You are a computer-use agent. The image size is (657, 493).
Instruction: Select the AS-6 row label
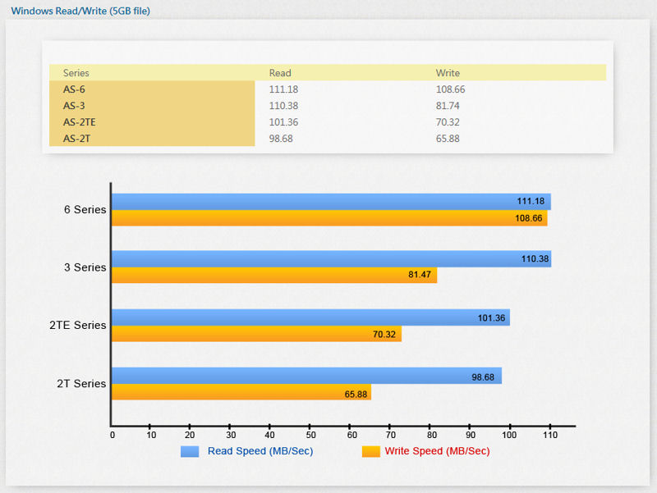[74, 89]
